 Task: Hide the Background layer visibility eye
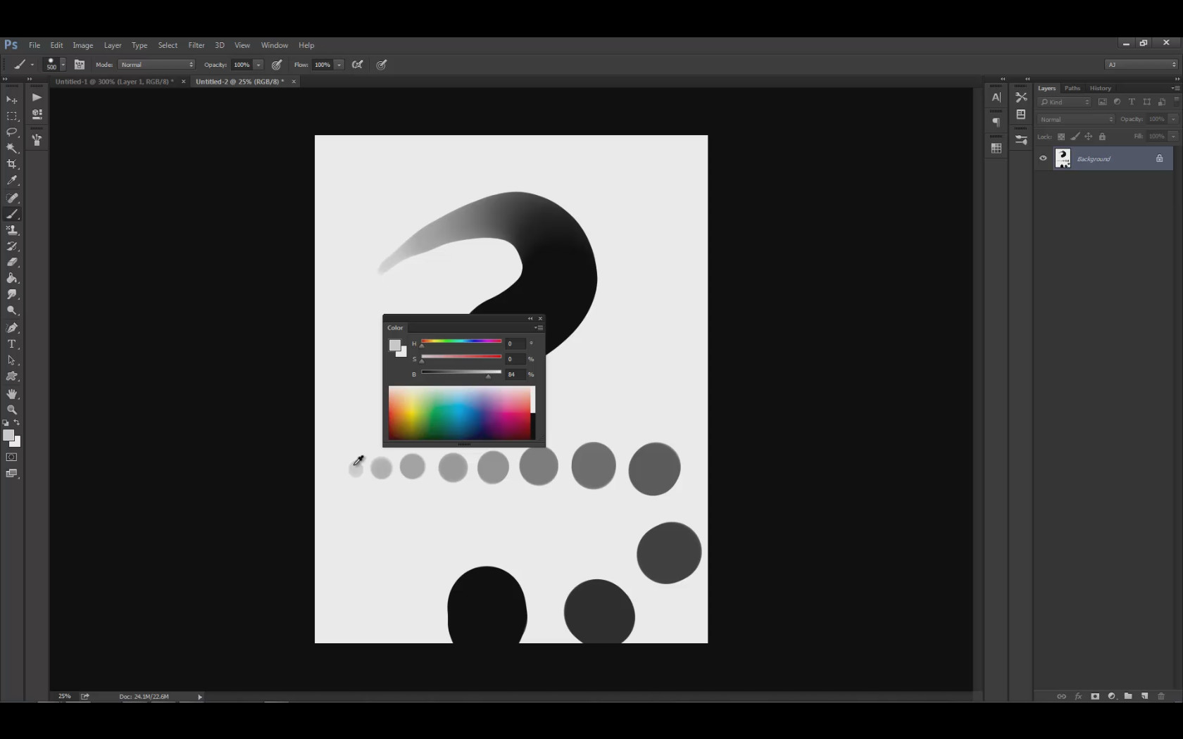pyautogui.click(x=1043, y=158)
